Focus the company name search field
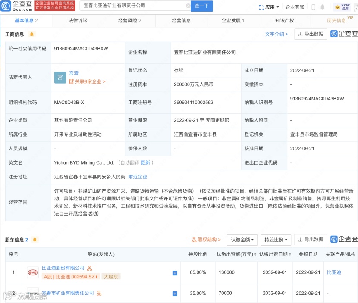 click(x=135, y=6)
